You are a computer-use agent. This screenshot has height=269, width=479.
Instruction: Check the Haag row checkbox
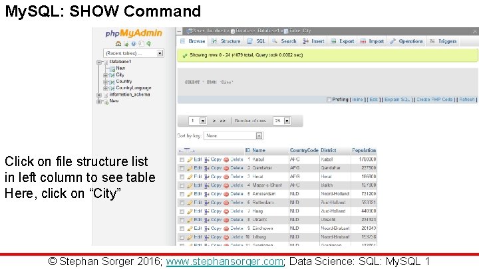coord(182,211)
